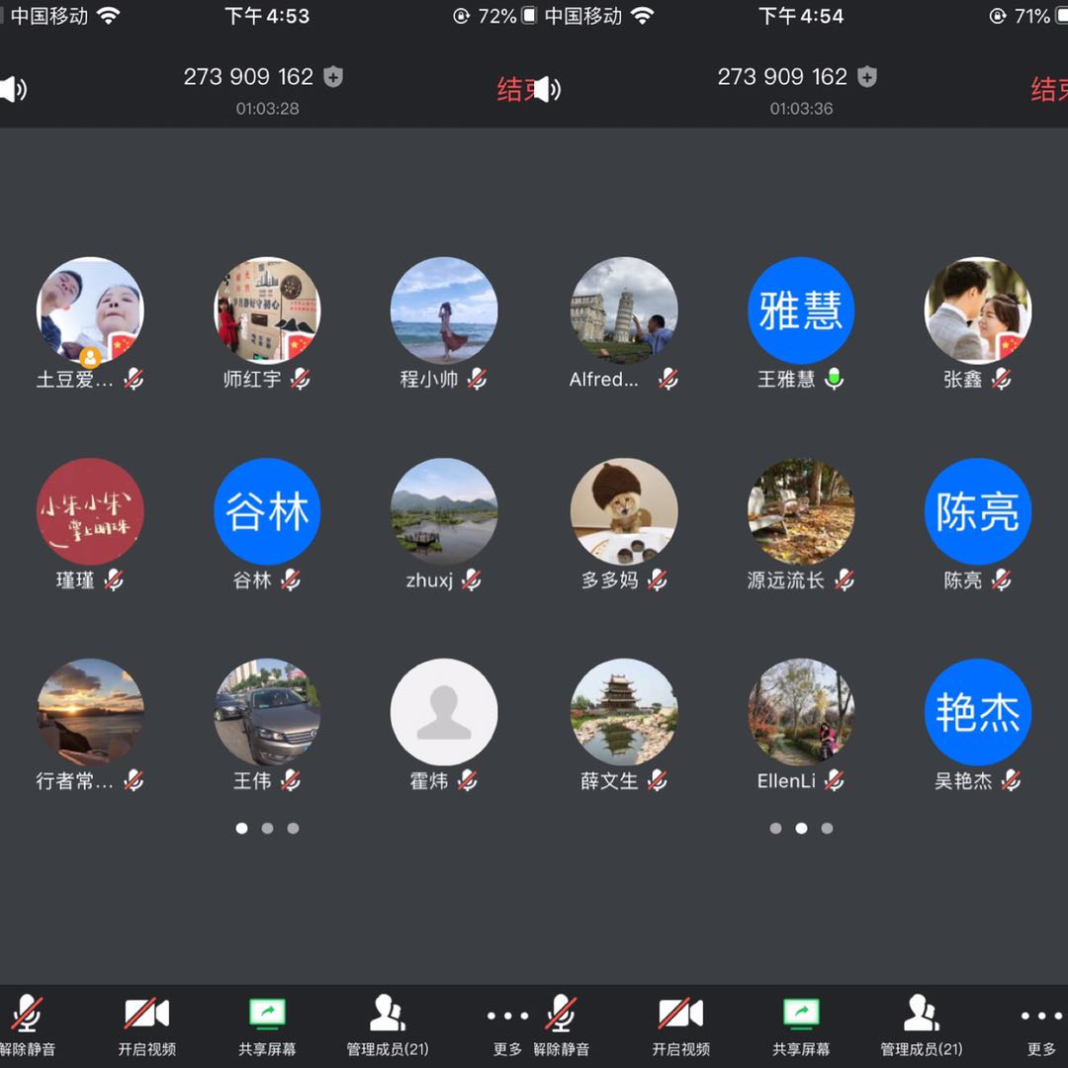The width and height of the screenshot is (1068, 1068).
Task: Tap the green microphone icon next to 王雅慧
Action: [x=835, y=379]
